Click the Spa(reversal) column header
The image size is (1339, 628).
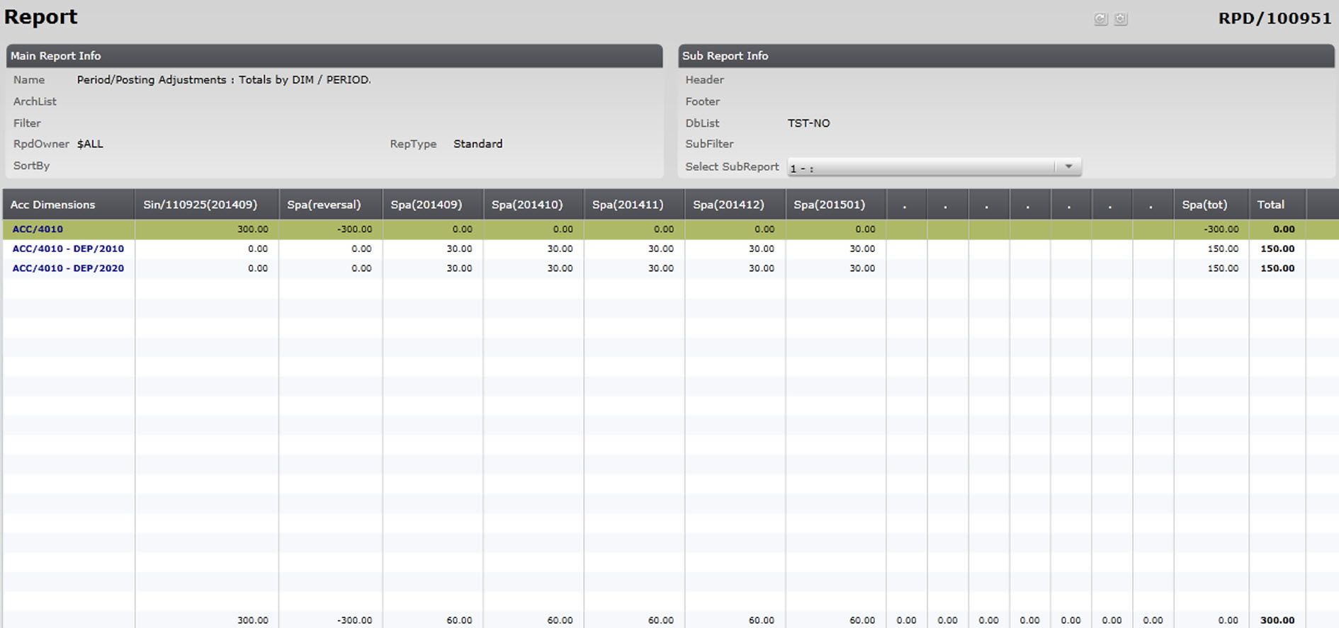point(331,205)
